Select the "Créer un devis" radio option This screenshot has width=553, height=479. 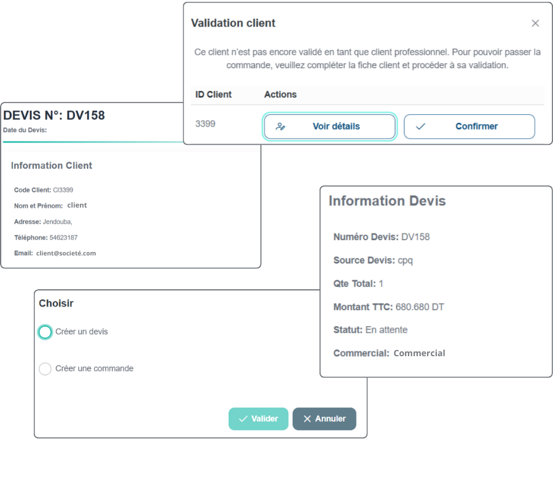(45, 332)
